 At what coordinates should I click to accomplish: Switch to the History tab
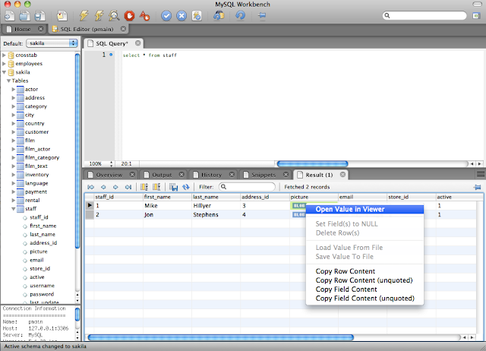(x=211, y=175)
